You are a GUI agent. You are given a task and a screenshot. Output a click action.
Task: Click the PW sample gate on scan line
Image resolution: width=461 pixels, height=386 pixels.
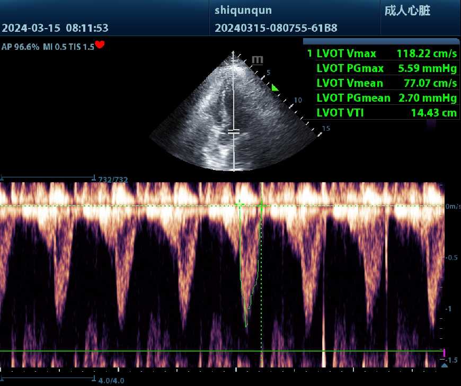pyautogui.click(x=234, y=131)
